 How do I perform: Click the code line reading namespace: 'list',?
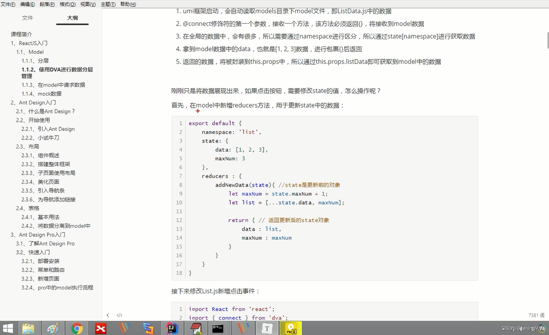[231, 132]
